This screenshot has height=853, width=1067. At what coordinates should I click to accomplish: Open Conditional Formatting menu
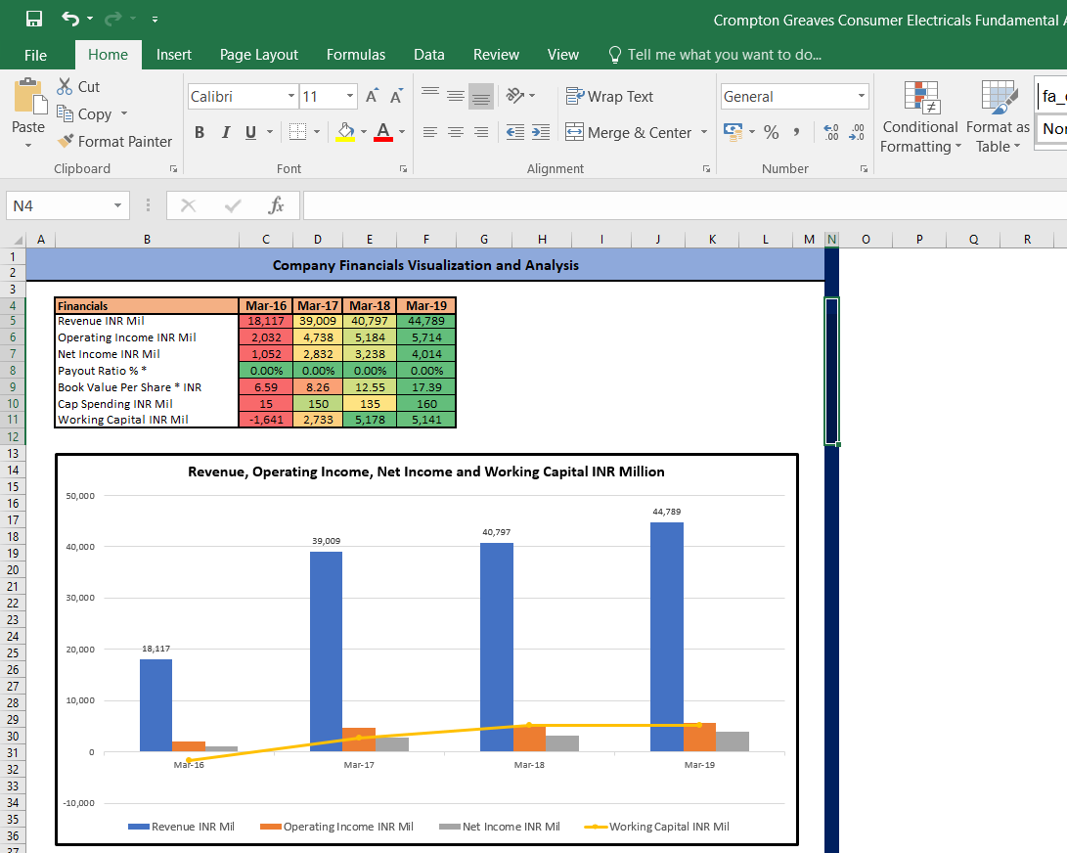[920, 117]
